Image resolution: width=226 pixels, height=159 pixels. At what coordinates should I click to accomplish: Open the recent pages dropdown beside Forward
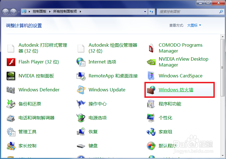coord(19,12)
